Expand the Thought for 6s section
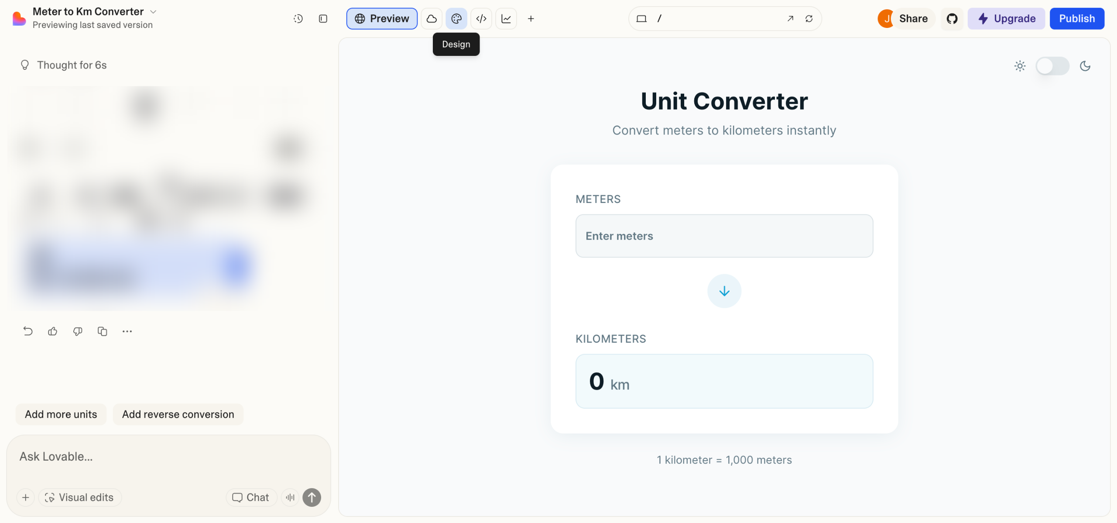This screenshot has height=523, width=1117. pyautogui.click(x=72, y=65)
